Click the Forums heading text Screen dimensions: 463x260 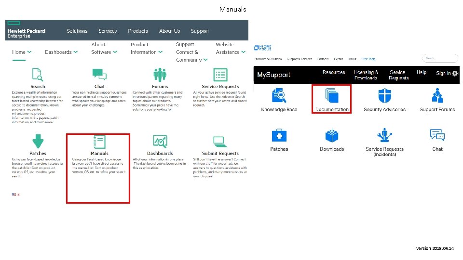[160, 86]
